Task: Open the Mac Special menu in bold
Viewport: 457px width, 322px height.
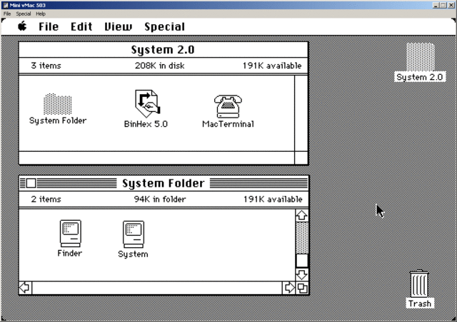Action: pos(164,27)
